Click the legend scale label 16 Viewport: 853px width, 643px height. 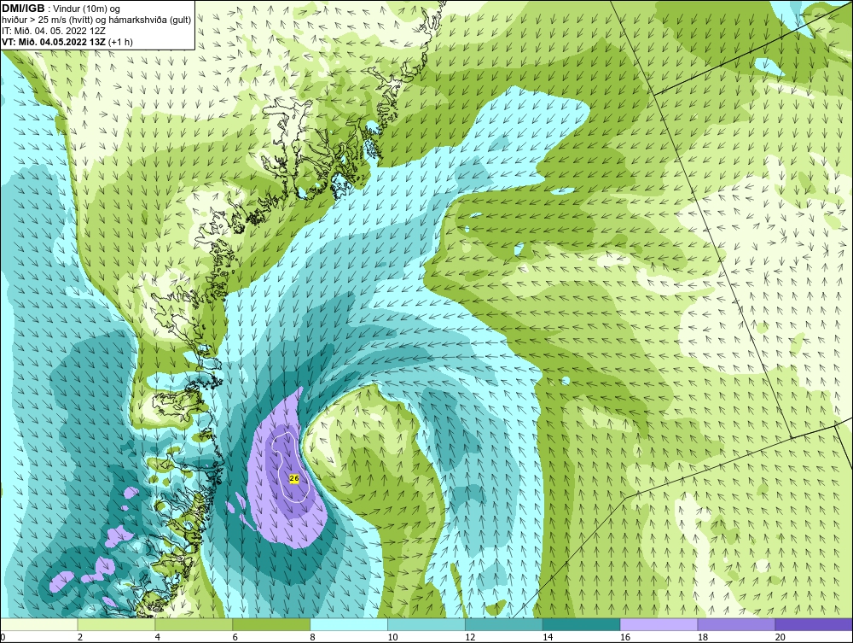tap(625, 637)
